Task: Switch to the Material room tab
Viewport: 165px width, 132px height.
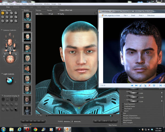Action: point(16,7)
